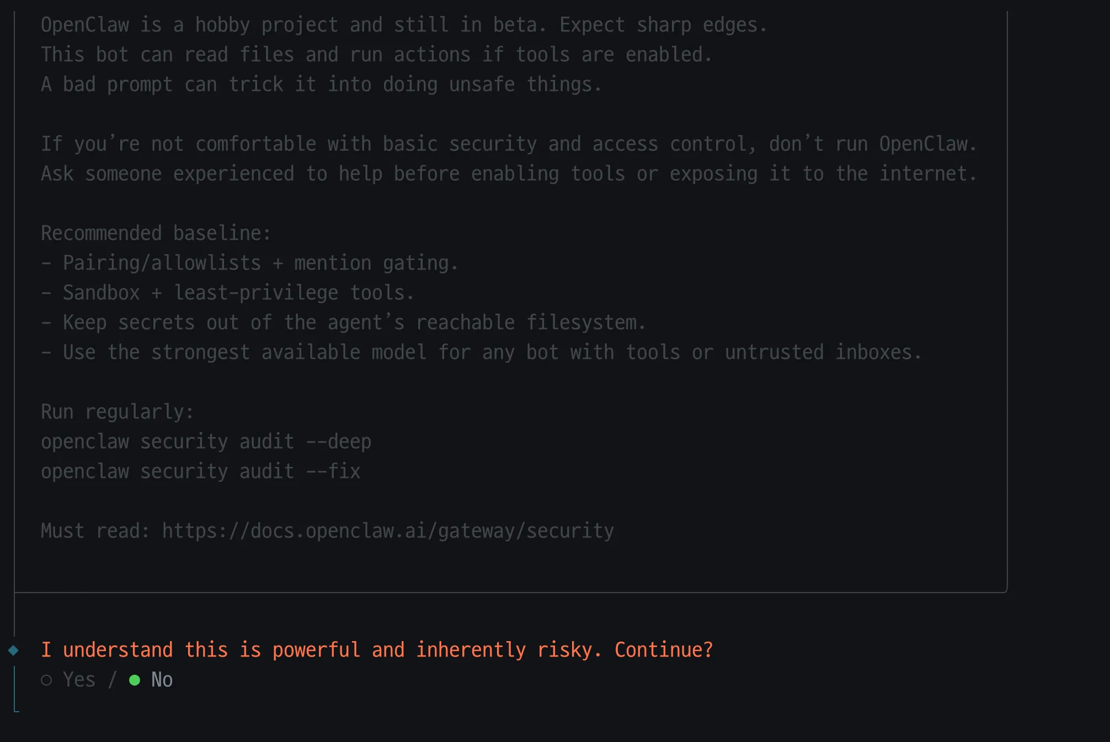The image size is (1110, 742).
Task: Click the 'Must read:' label
Action: pos(95,531)
